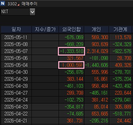Click individual value 16,861

[x=101, y=79]
